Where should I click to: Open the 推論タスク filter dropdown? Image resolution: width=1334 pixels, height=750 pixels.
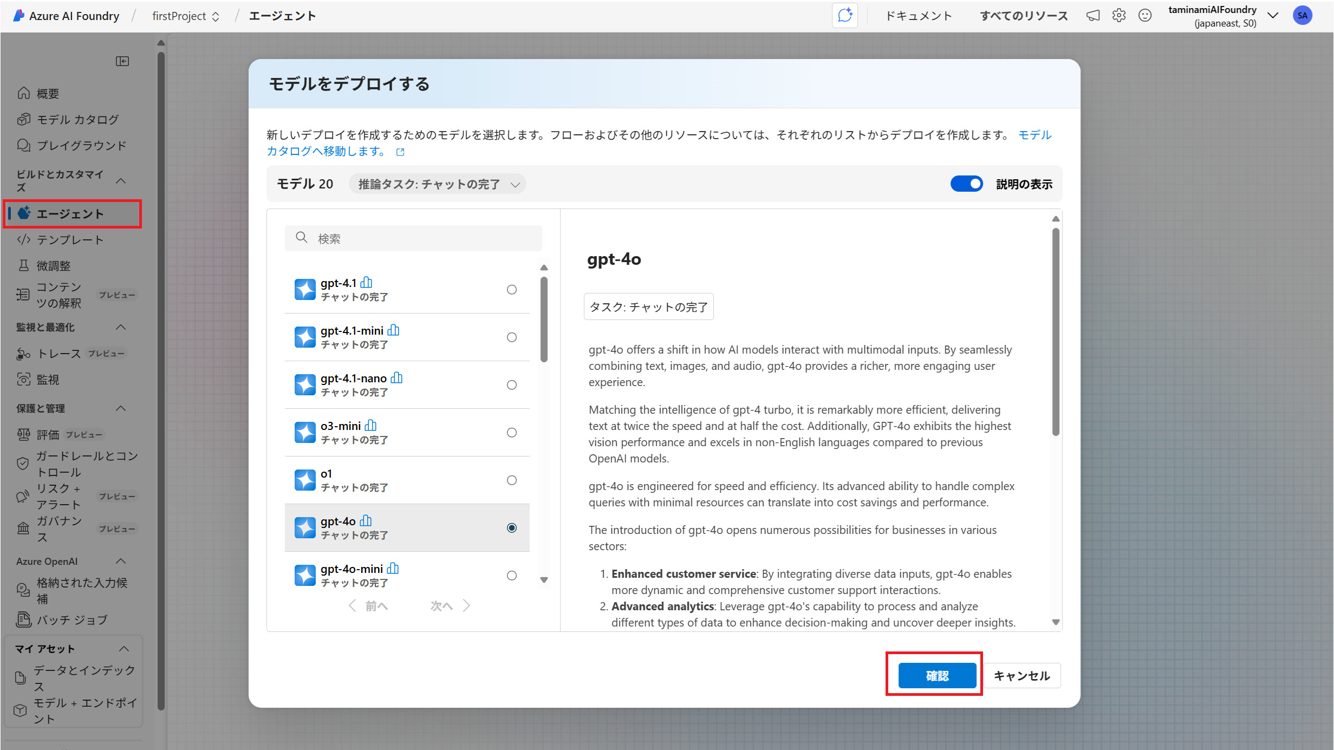[x=438, y=184]
